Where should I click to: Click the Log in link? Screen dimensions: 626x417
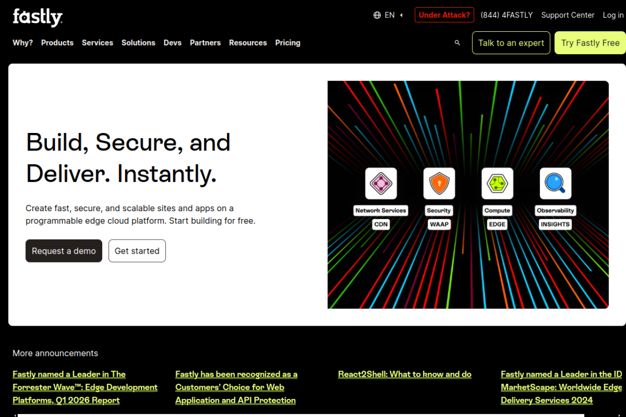613,15
